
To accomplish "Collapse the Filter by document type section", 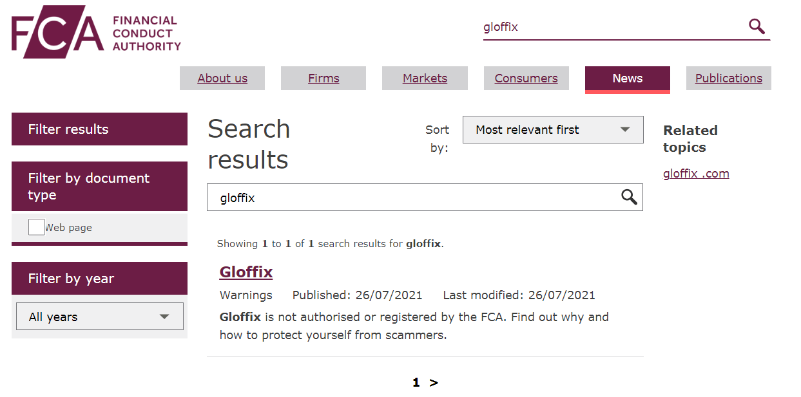I will [99, 187].
